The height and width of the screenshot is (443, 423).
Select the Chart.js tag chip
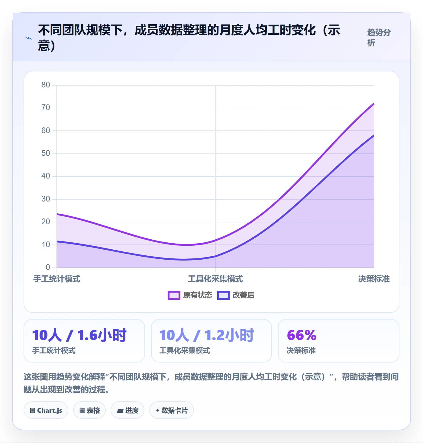click(x=46, y=410)
